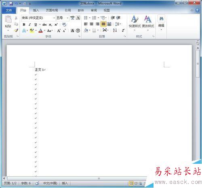202x188 pixels.
Task: Open the Word Help question mark
Action: pyautogui.click(x=197, y=10)
